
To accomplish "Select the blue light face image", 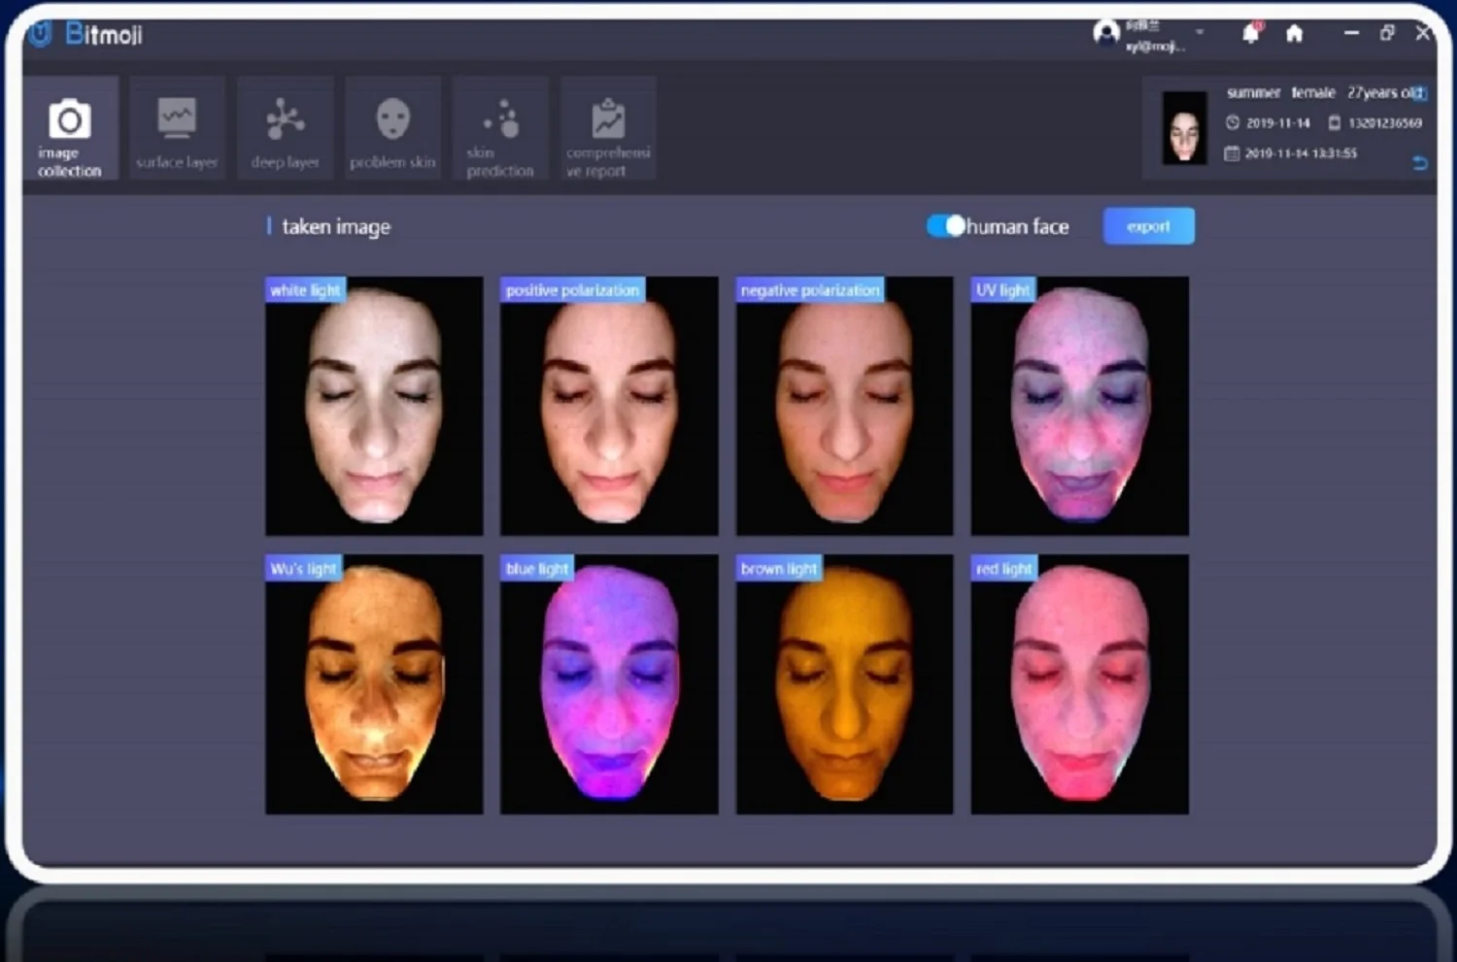I will (x=609, y=684).
